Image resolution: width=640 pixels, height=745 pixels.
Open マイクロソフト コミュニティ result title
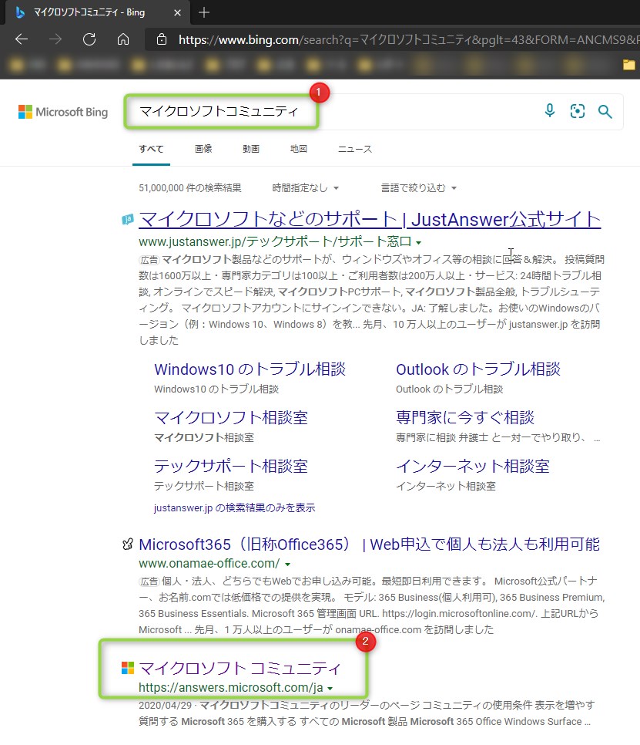(240, 669)
